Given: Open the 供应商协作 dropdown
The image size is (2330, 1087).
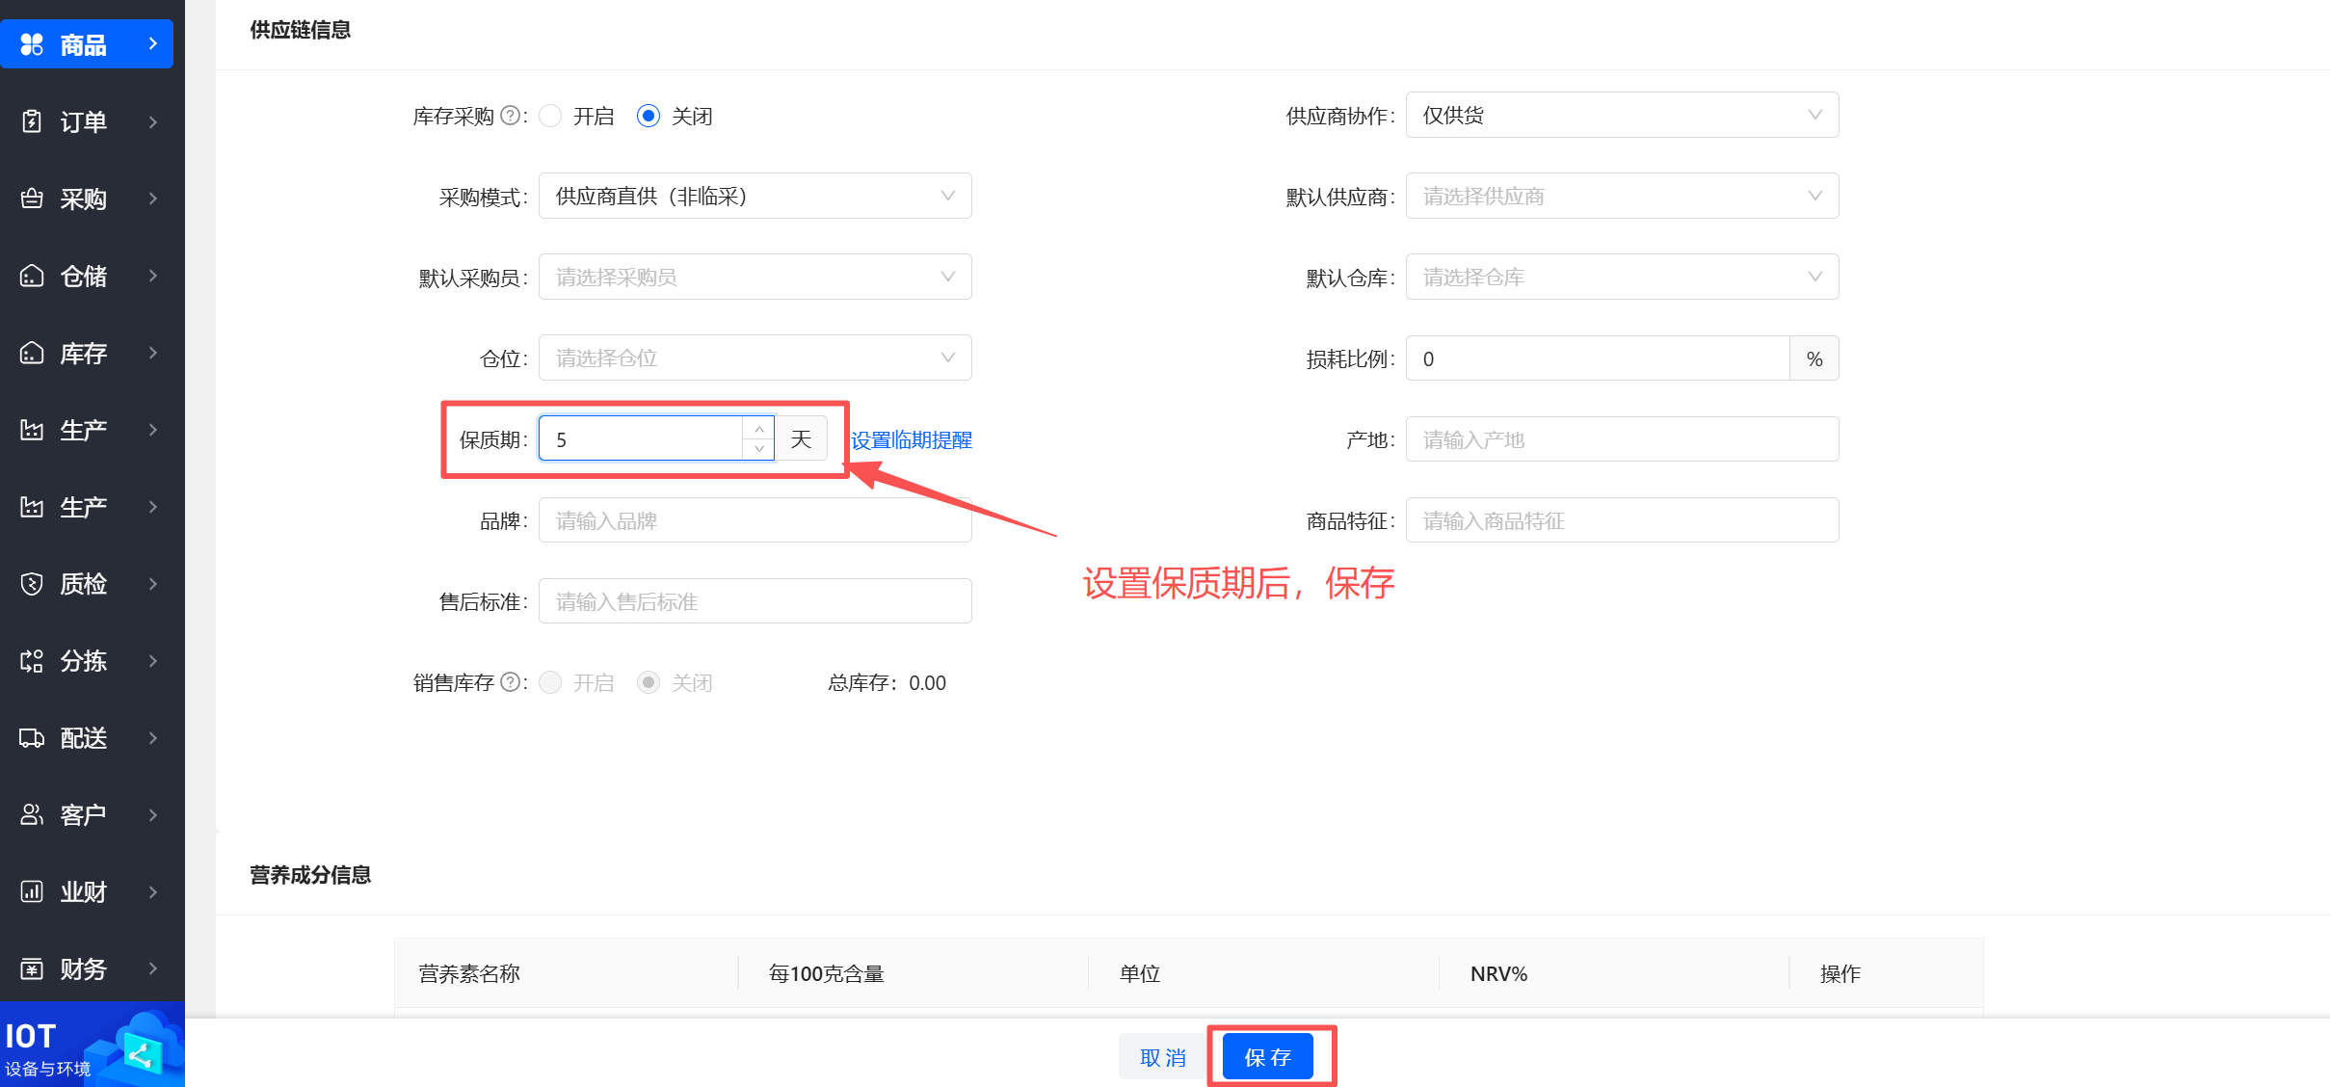Looking at the screenshot, I should 1622,116.
